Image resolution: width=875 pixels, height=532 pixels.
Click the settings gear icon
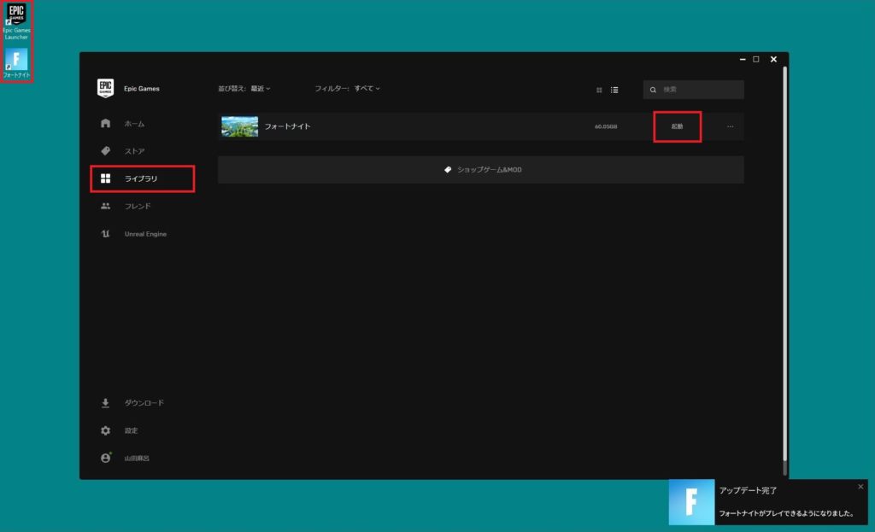(105, 430)
